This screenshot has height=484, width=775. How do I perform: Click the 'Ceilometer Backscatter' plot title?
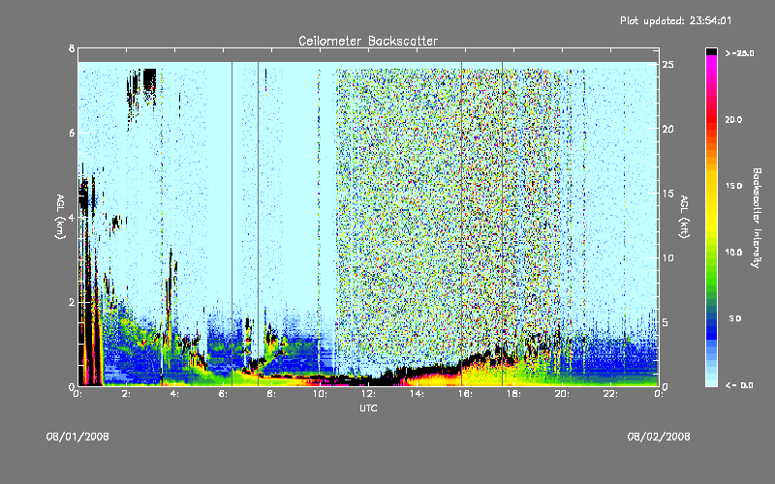pyautogui.click(x=368, y=41)
